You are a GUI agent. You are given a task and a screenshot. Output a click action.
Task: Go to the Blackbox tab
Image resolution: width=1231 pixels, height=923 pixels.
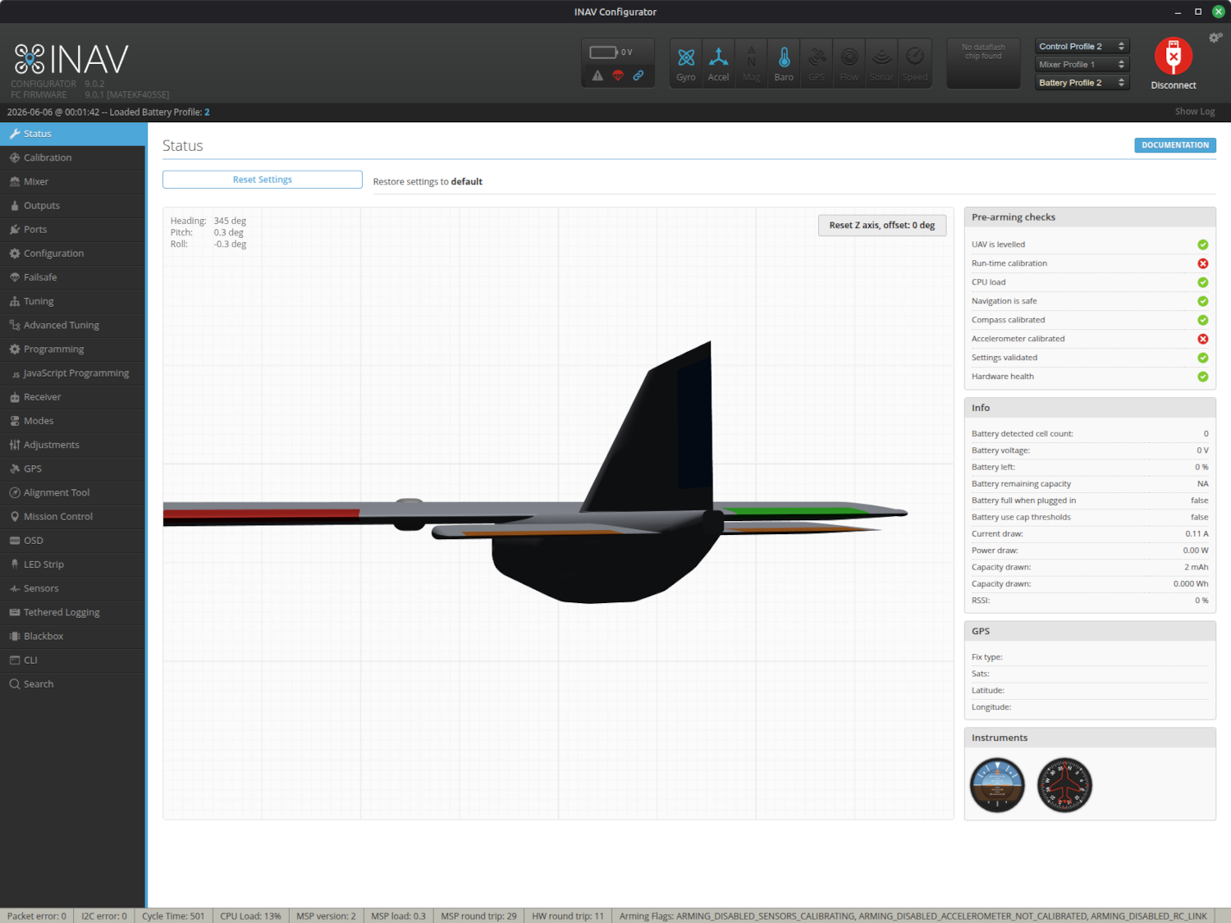click(73, 637)
